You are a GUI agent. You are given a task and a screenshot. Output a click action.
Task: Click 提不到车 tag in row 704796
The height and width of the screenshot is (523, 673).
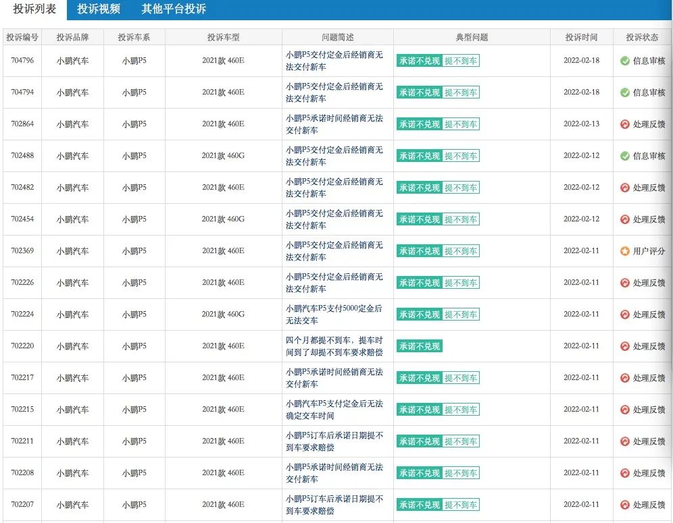[461, 61]
